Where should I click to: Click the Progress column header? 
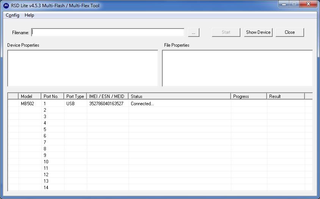pyautogui.click(x=249, y=96)
